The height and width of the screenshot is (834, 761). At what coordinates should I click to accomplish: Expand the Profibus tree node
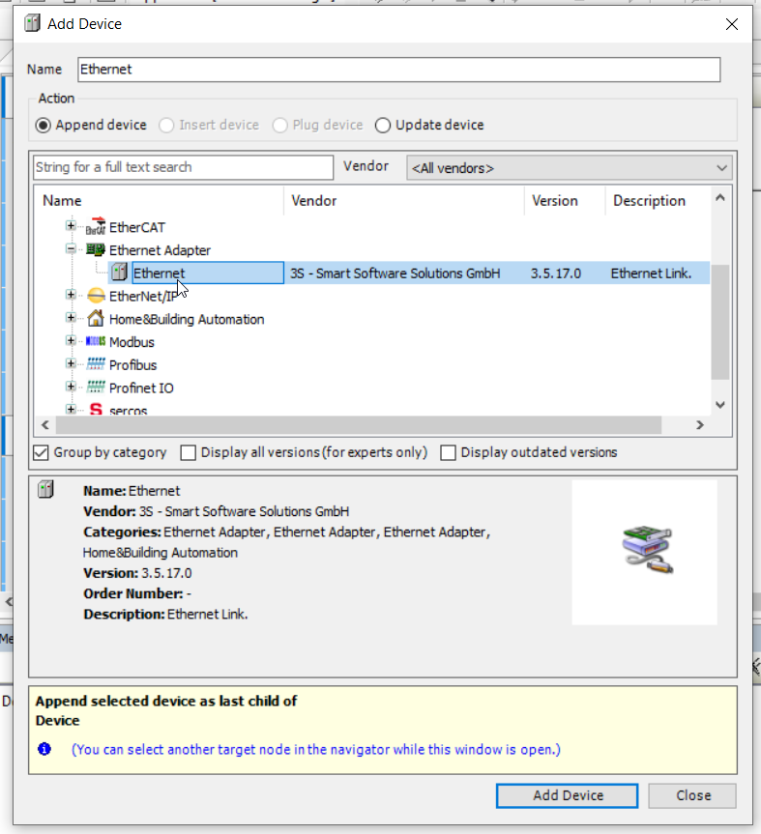(x=71, y=362)
